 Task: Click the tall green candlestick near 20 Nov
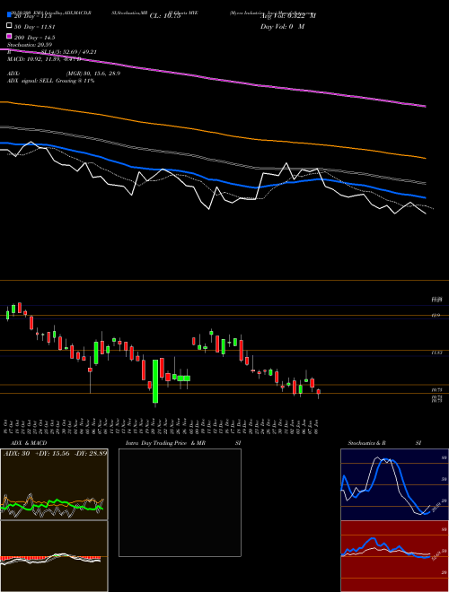coord(155,381)
